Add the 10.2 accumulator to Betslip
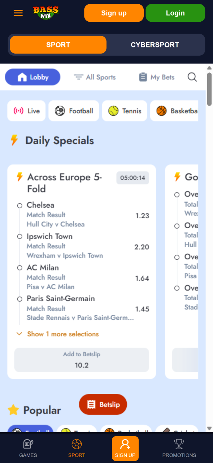Viewport: 213px width, 463px height. pyautogui.click(x=82, y=360)
